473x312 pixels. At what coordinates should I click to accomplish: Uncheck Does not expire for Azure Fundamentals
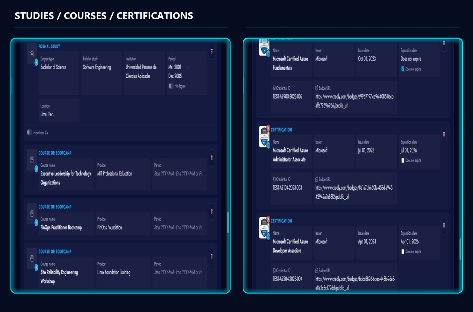(x=403, y=69)
